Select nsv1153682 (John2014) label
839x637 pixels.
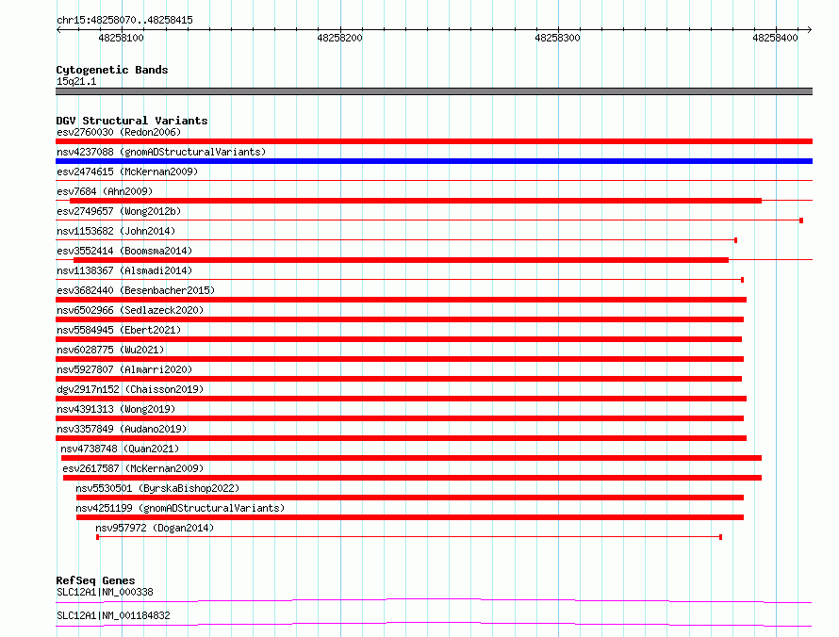pyautogui.click(x=116, y=231)
